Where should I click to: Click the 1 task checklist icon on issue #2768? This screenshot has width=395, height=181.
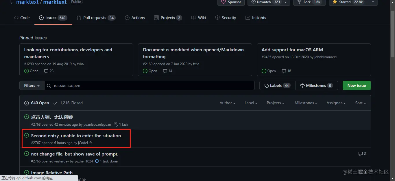tap(116, 124)
